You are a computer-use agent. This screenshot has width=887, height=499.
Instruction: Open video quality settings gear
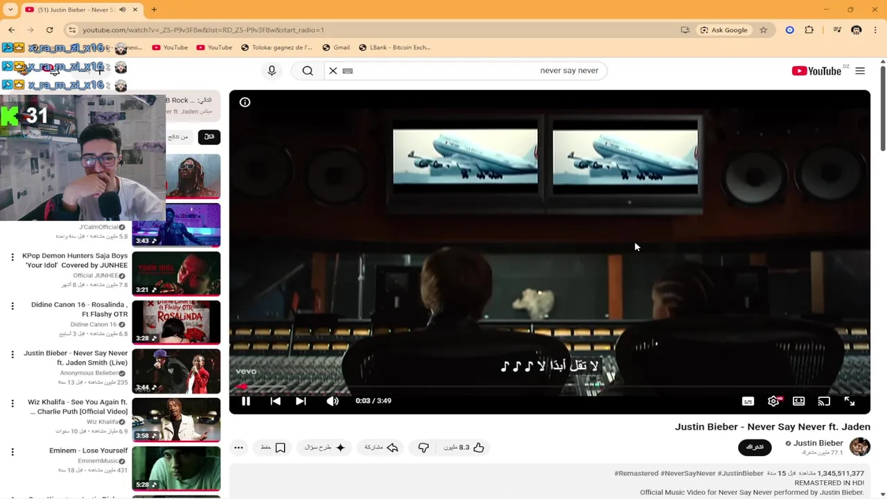pyautogui.click(x=773, y=401)
